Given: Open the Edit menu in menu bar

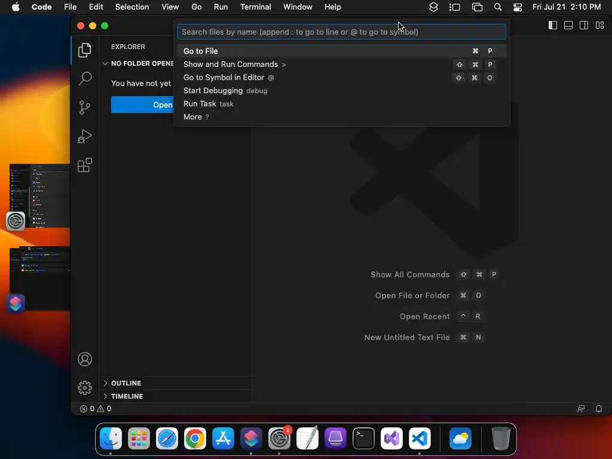Looking at the screenshot, I should pyautogui.click(x=96, y=7).
